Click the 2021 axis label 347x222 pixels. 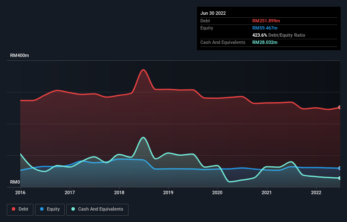266,192
